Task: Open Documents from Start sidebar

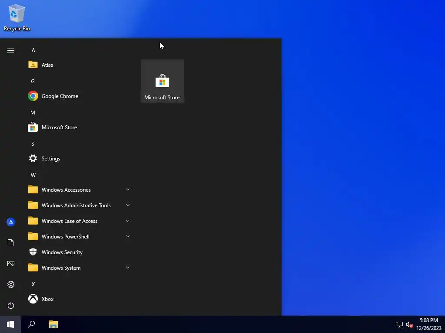Action: [11, 243]
